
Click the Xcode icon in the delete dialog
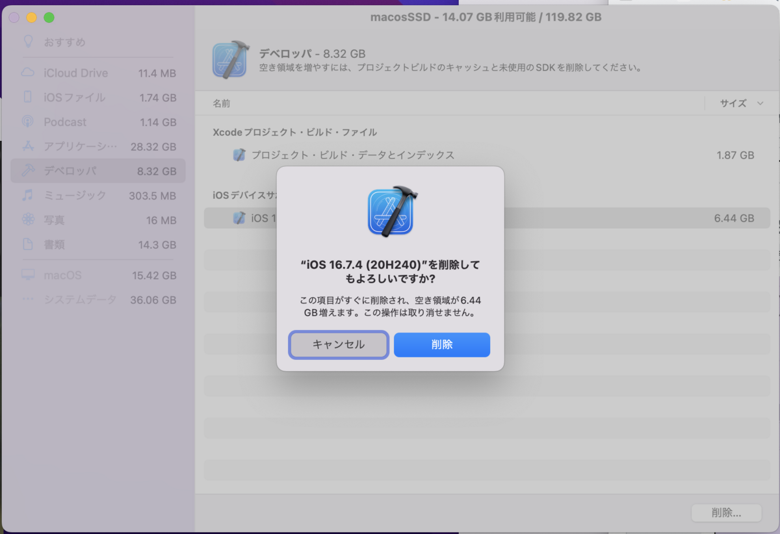392,211
